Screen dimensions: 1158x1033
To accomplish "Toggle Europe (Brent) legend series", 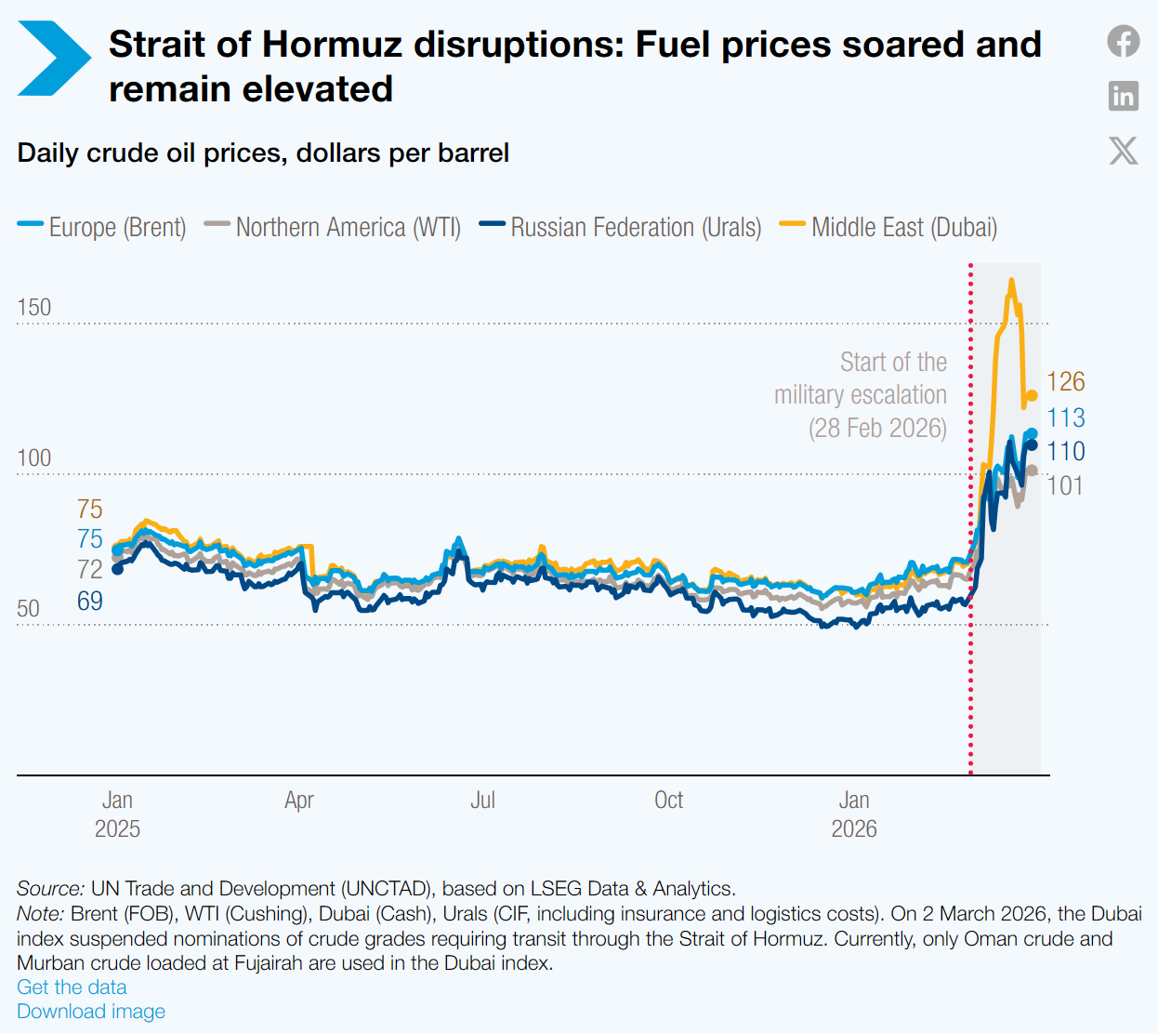I will point(102,227).
